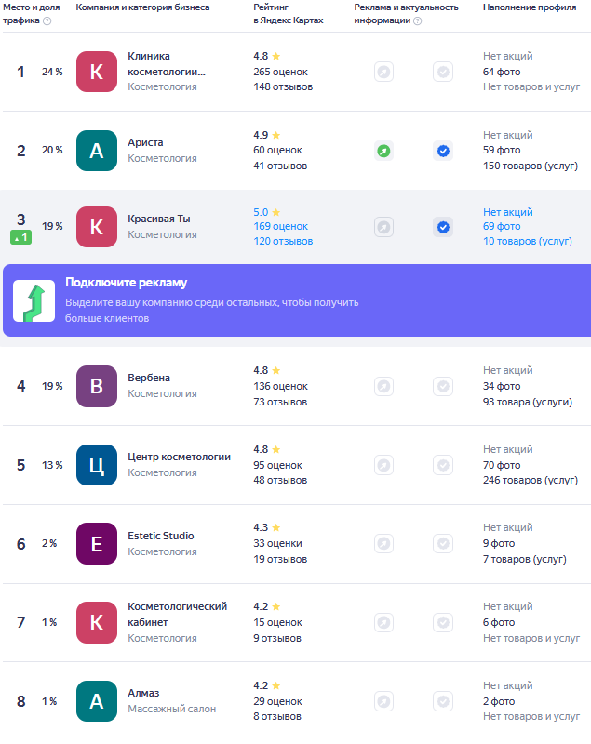
Task: Click the grey verification checkmark for Центр косметологии
Action: [x=443, y=465]
